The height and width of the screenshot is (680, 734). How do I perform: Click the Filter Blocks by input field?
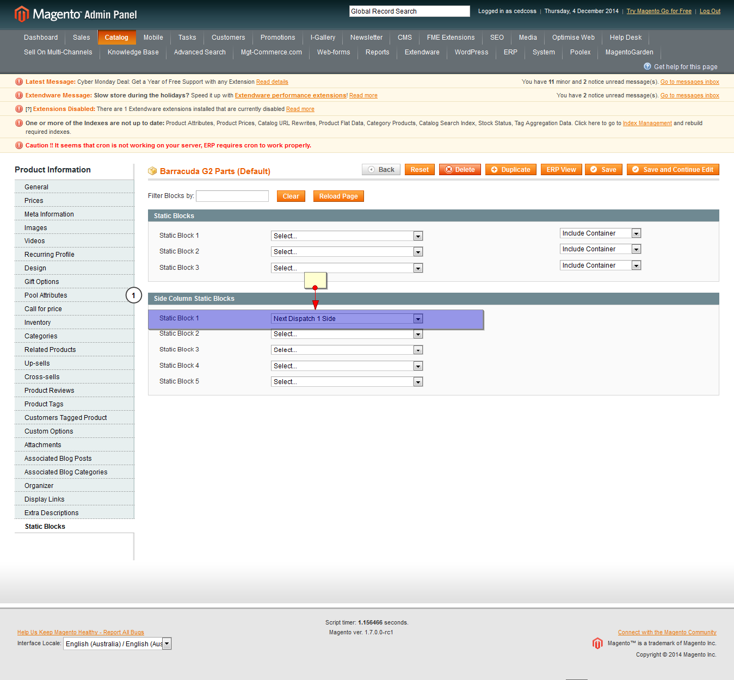(x=232, y=196)
